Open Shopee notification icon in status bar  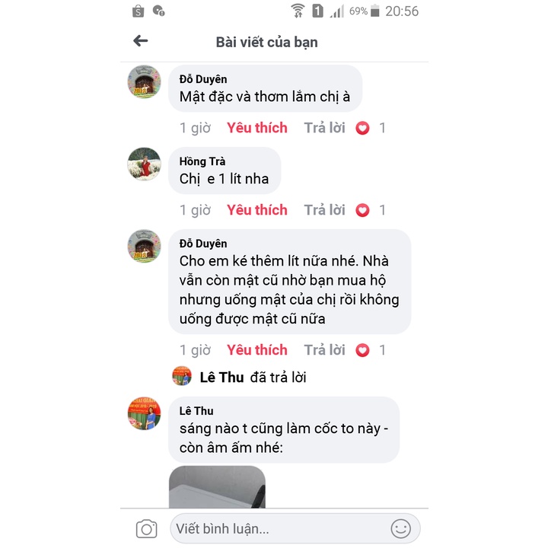pos(138,11)
